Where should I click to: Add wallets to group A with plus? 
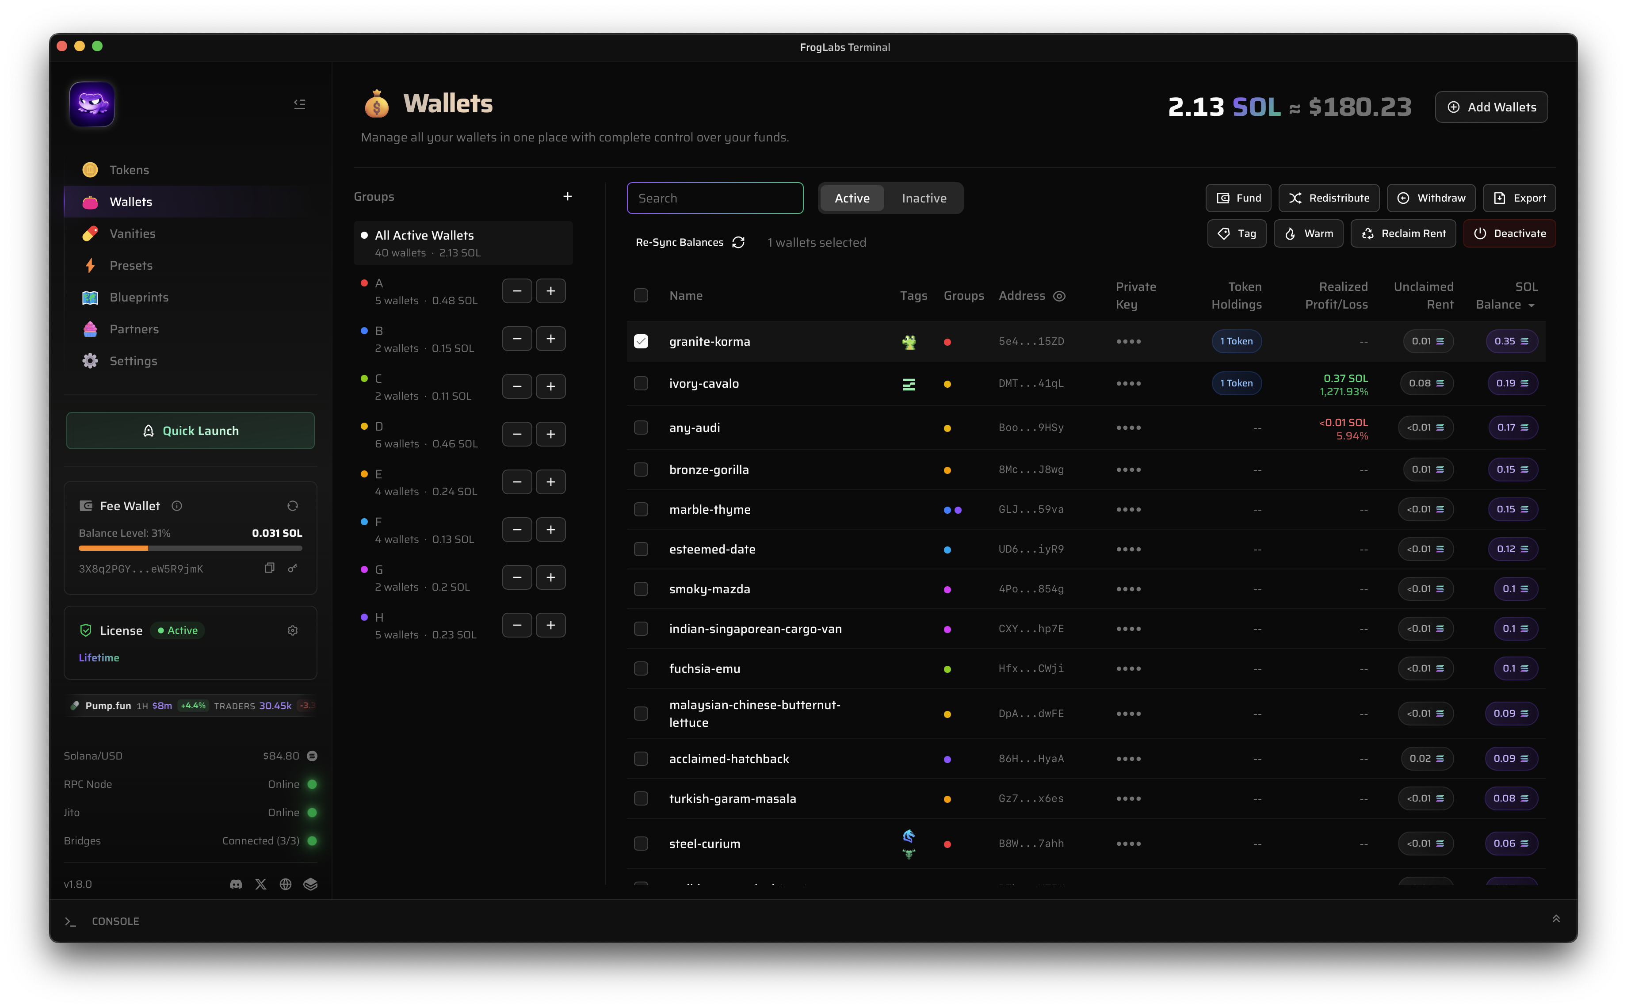coord(550,291)
